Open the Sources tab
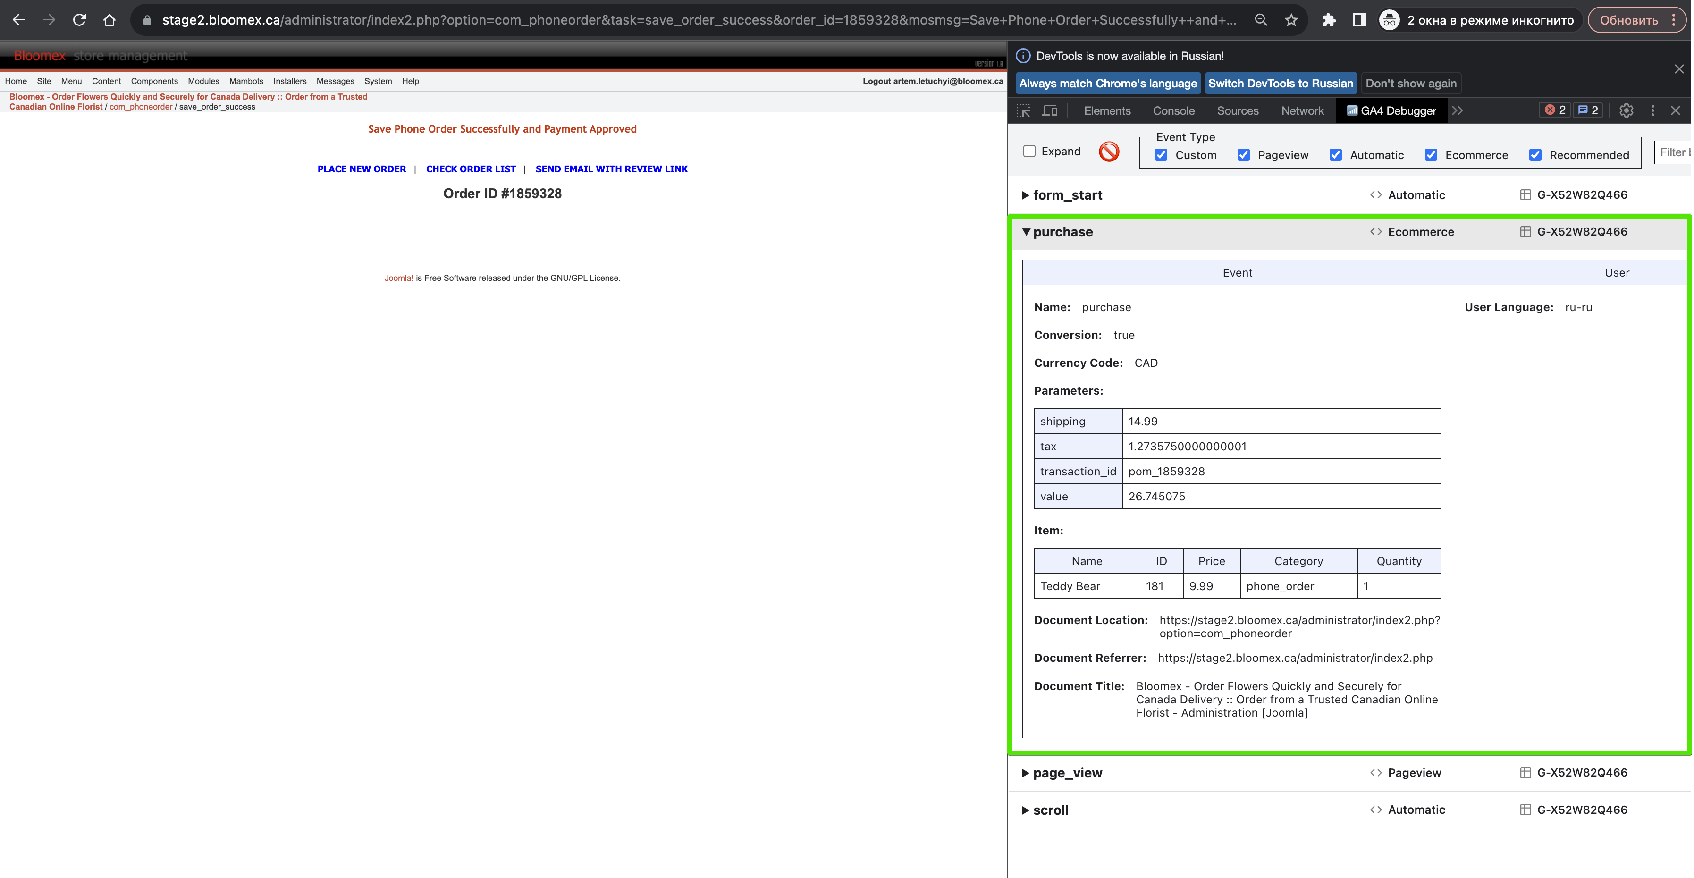The width and height of the screenshot is (1694, 878). [x=1238, y=110]
